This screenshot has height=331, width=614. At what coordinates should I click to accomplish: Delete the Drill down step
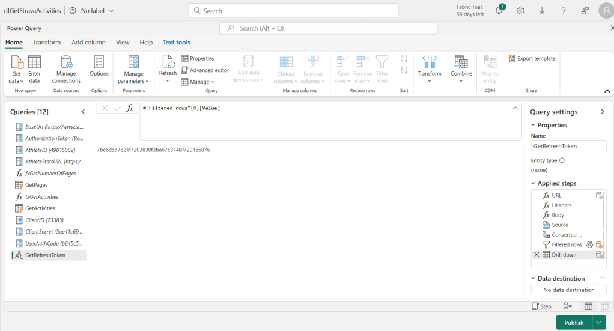pos(537,255)
